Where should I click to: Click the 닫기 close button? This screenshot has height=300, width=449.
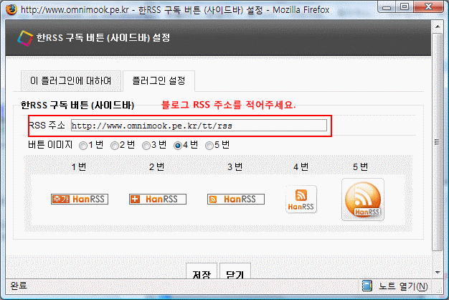tap(235, 271)
